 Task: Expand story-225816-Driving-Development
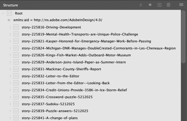(x=10, y=27)
